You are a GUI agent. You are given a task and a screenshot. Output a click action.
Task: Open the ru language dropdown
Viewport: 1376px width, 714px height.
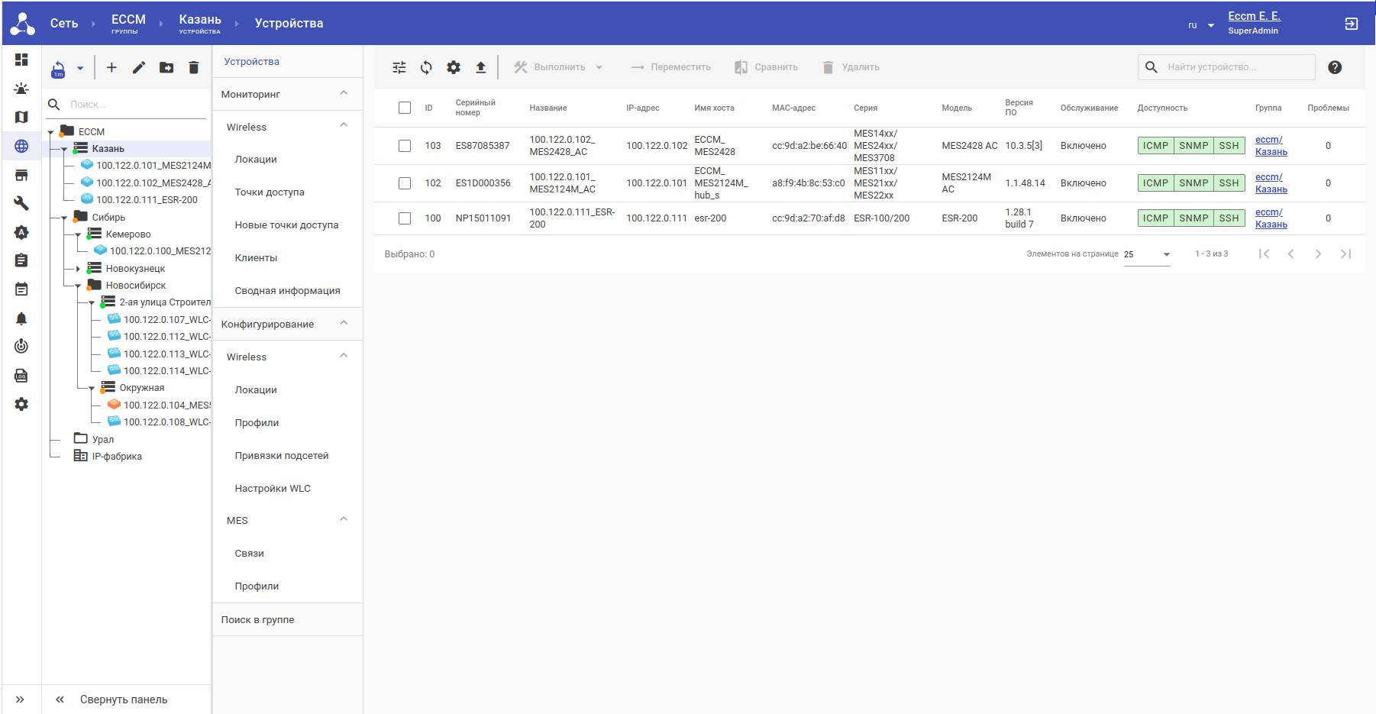[x=1200, y=25]
